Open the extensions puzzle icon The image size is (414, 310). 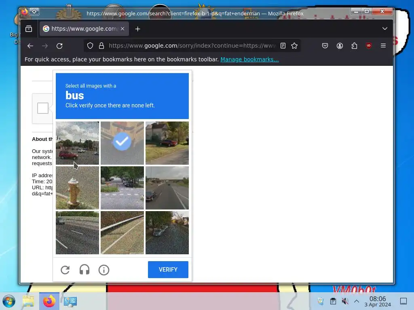354,46
